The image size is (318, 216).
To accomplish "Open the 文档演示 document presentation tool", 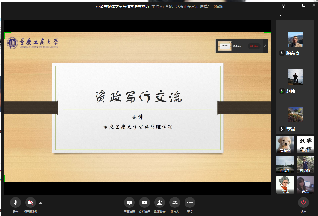I will [144, 202].
